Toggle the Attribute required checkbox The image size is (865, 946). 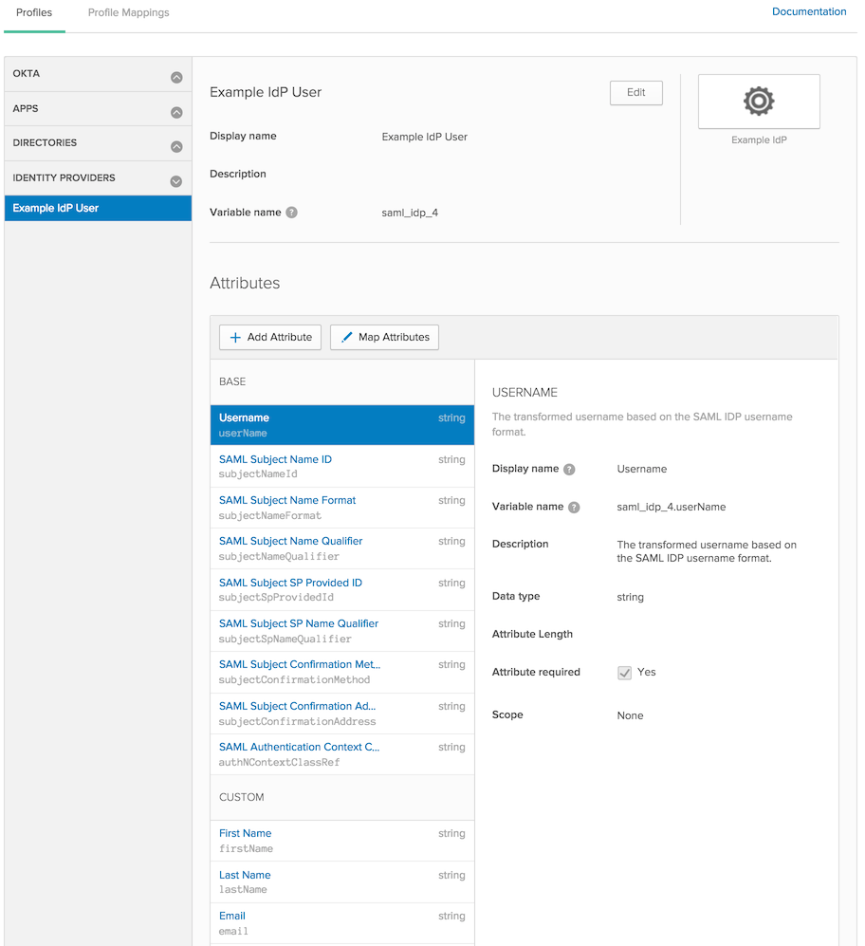pyautogui.click(x=624, y=673)
